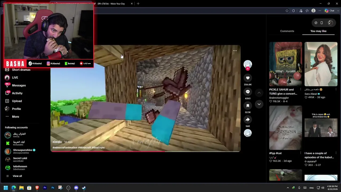Open a new browser tab
The image size is (341, 192).
tap(138, 4)
